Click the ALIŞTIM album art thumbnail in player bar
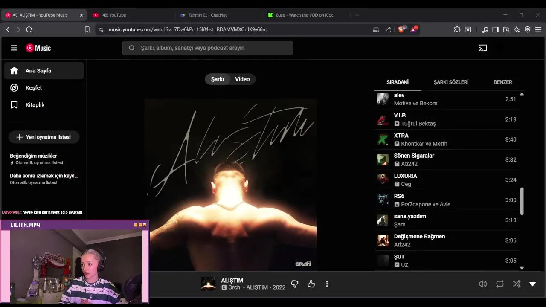The image size is (546, 307). pyautogui.click(x=208, y=284)
